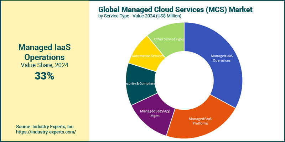
Task: Open the industry-experts.com URL link
Action: pyautogui.click(x=46, y=132)
